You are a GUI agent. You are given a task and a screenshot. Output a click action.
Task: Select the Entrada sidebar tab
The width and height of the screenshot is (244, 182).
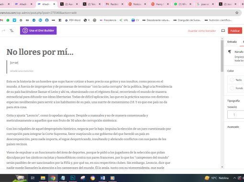click(x=232, y=42)
